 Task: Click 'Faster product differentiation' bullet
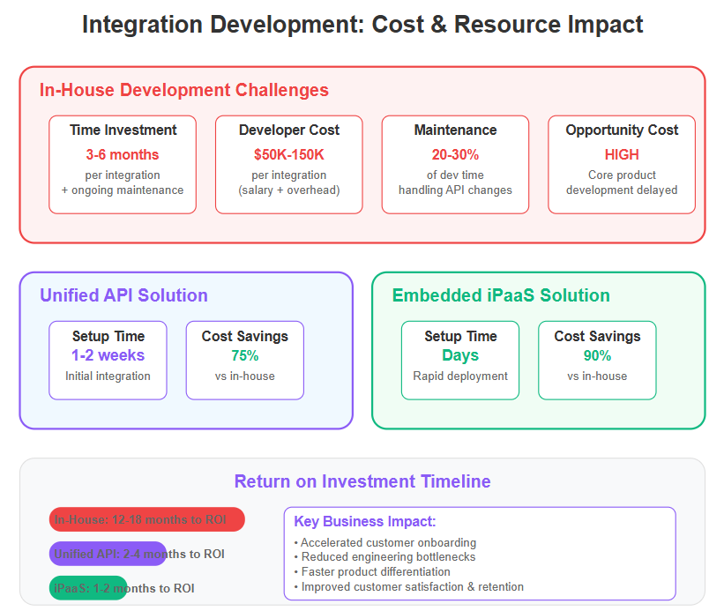tap(372, 572)
